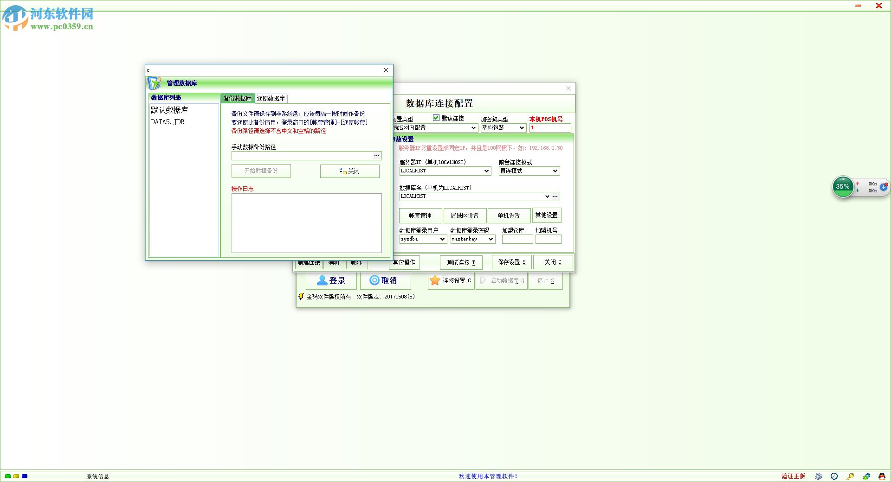切换到还原数据库选项卡
The image size is (891, 482).
click(x=271, y=98)
